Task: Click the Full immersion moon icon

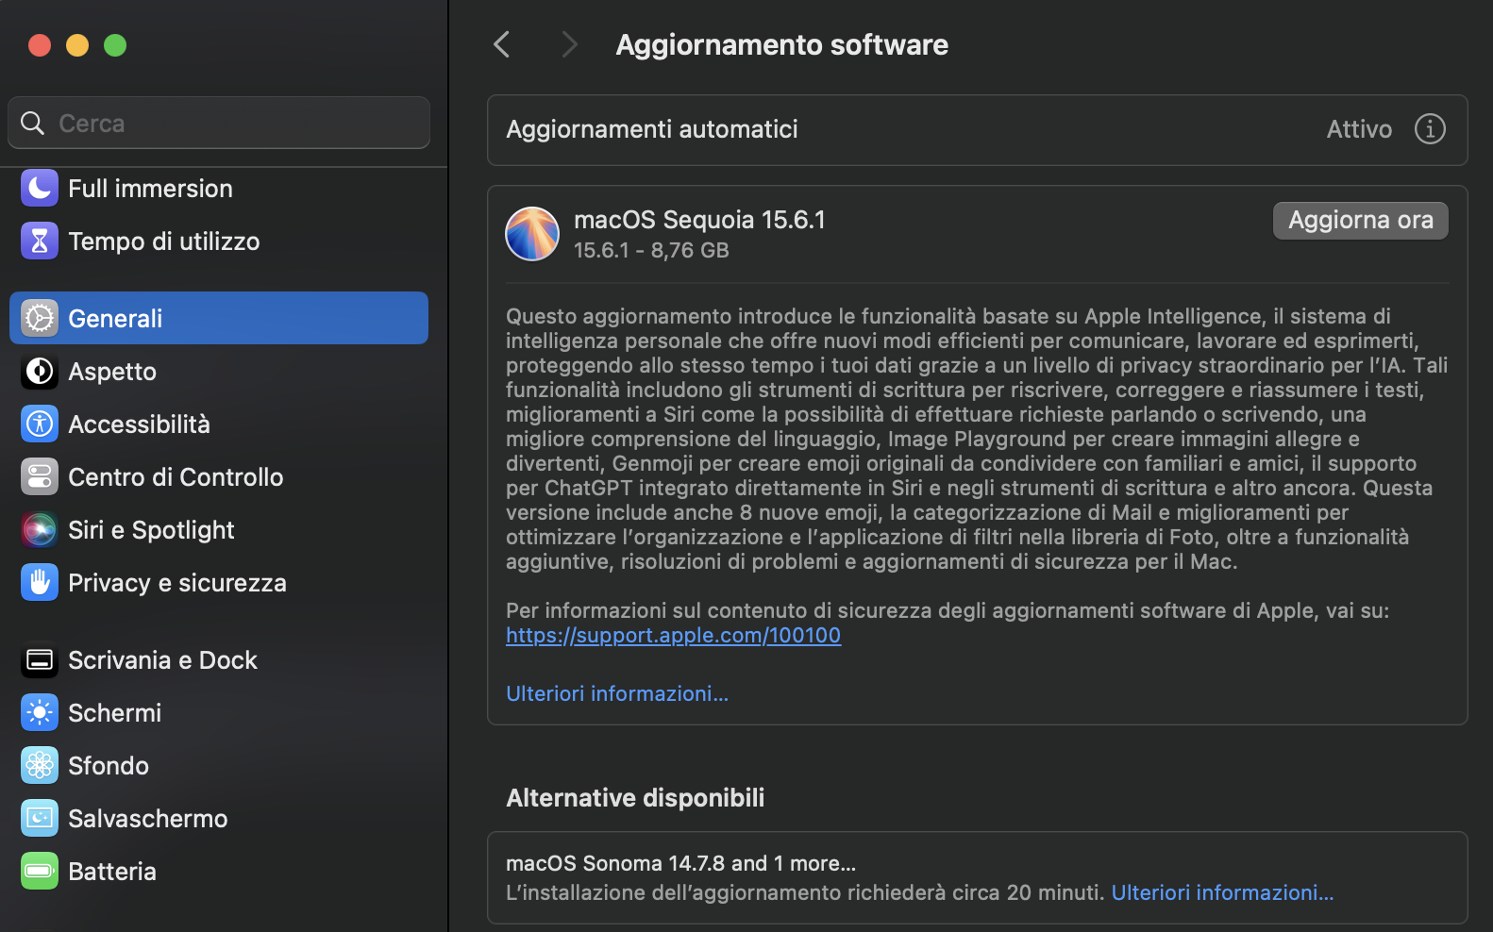Action: pyautogui.click(x=40, y=189)
